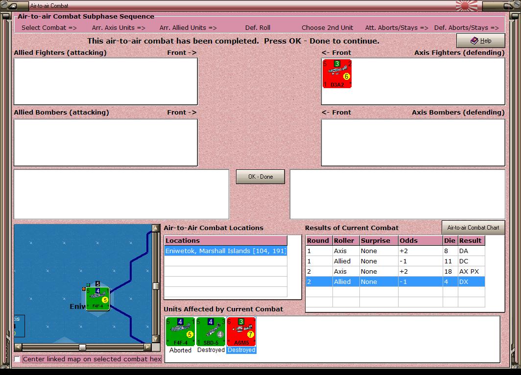The width and height of the screenshot is (521, 375).
Task: Click the map vertical scrollbar up arrow
Action: coord(156,228)
